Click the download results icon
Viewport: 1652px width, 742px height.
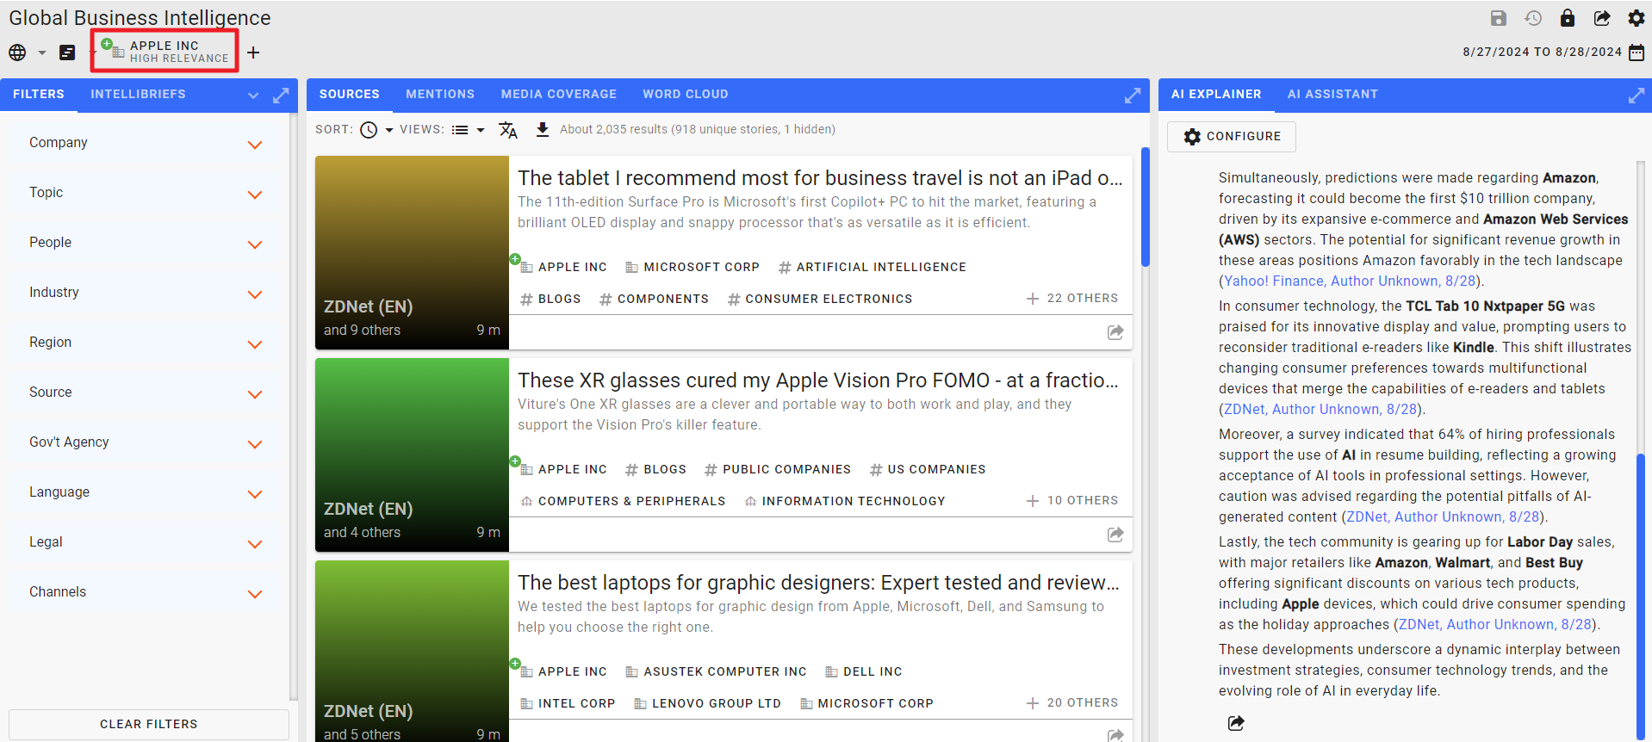pos(543,129)
